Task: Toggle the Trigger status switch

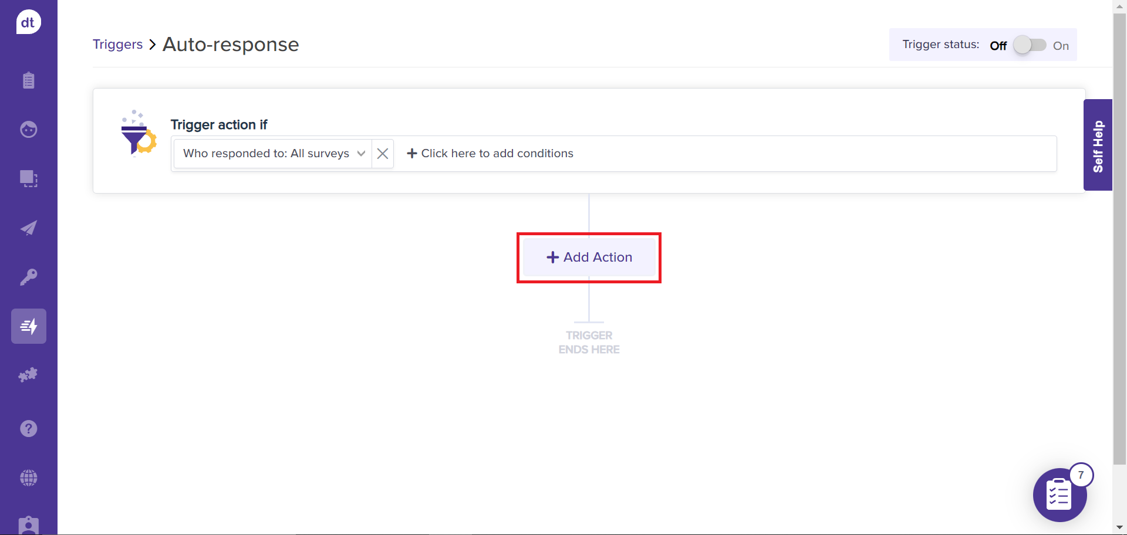Action: [1030, 45]
